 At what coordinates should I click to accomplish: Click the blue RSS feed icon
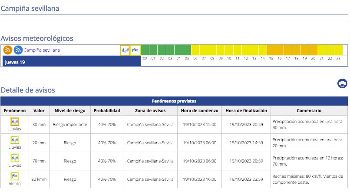(18, 50)
